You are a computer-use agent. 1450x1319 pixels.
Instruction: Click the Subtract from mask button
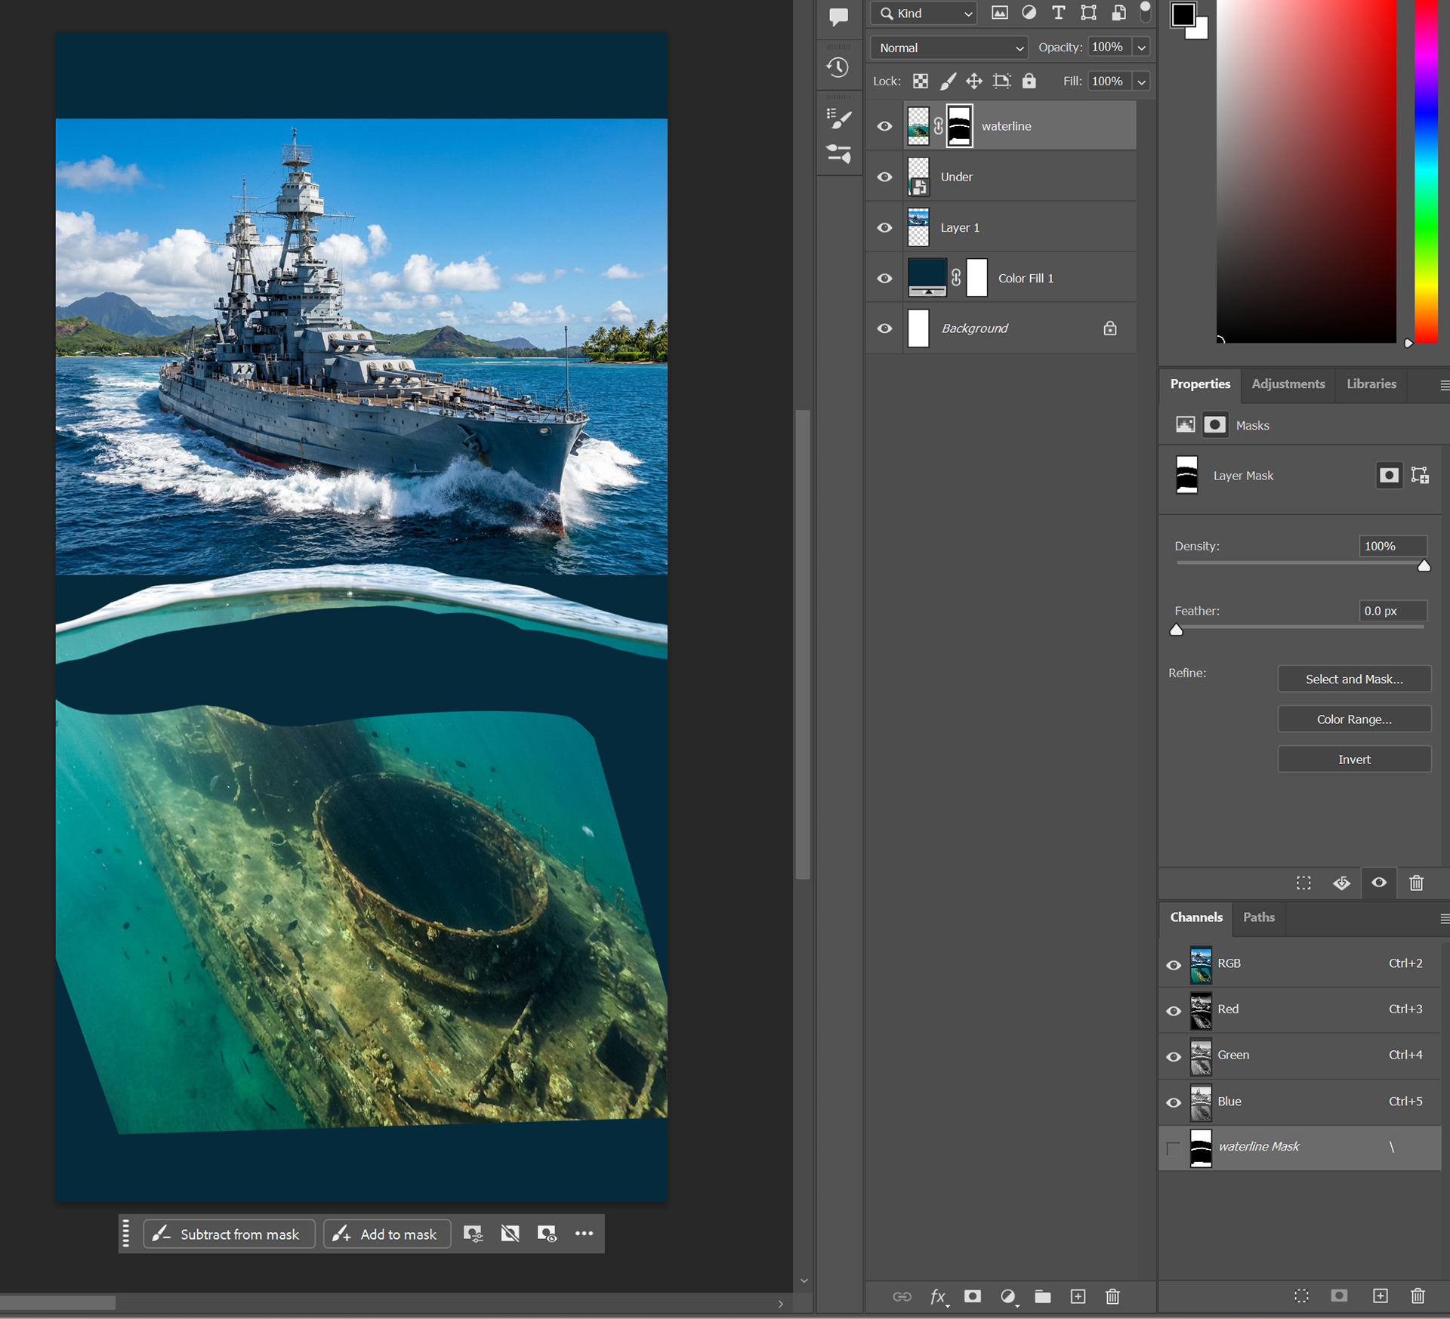click(x=229, y=1234)
